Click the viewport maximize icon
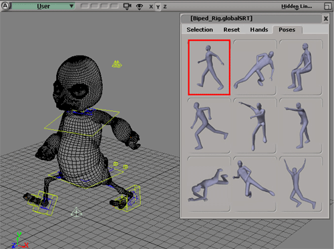This screenshot has height=249, width=334. click(x=327, y=6)
